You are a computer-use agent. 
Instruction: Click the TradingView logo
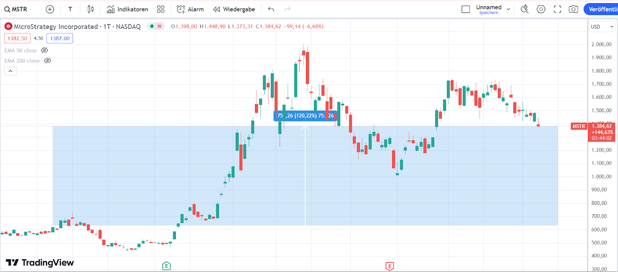click(x=40, y=263)
